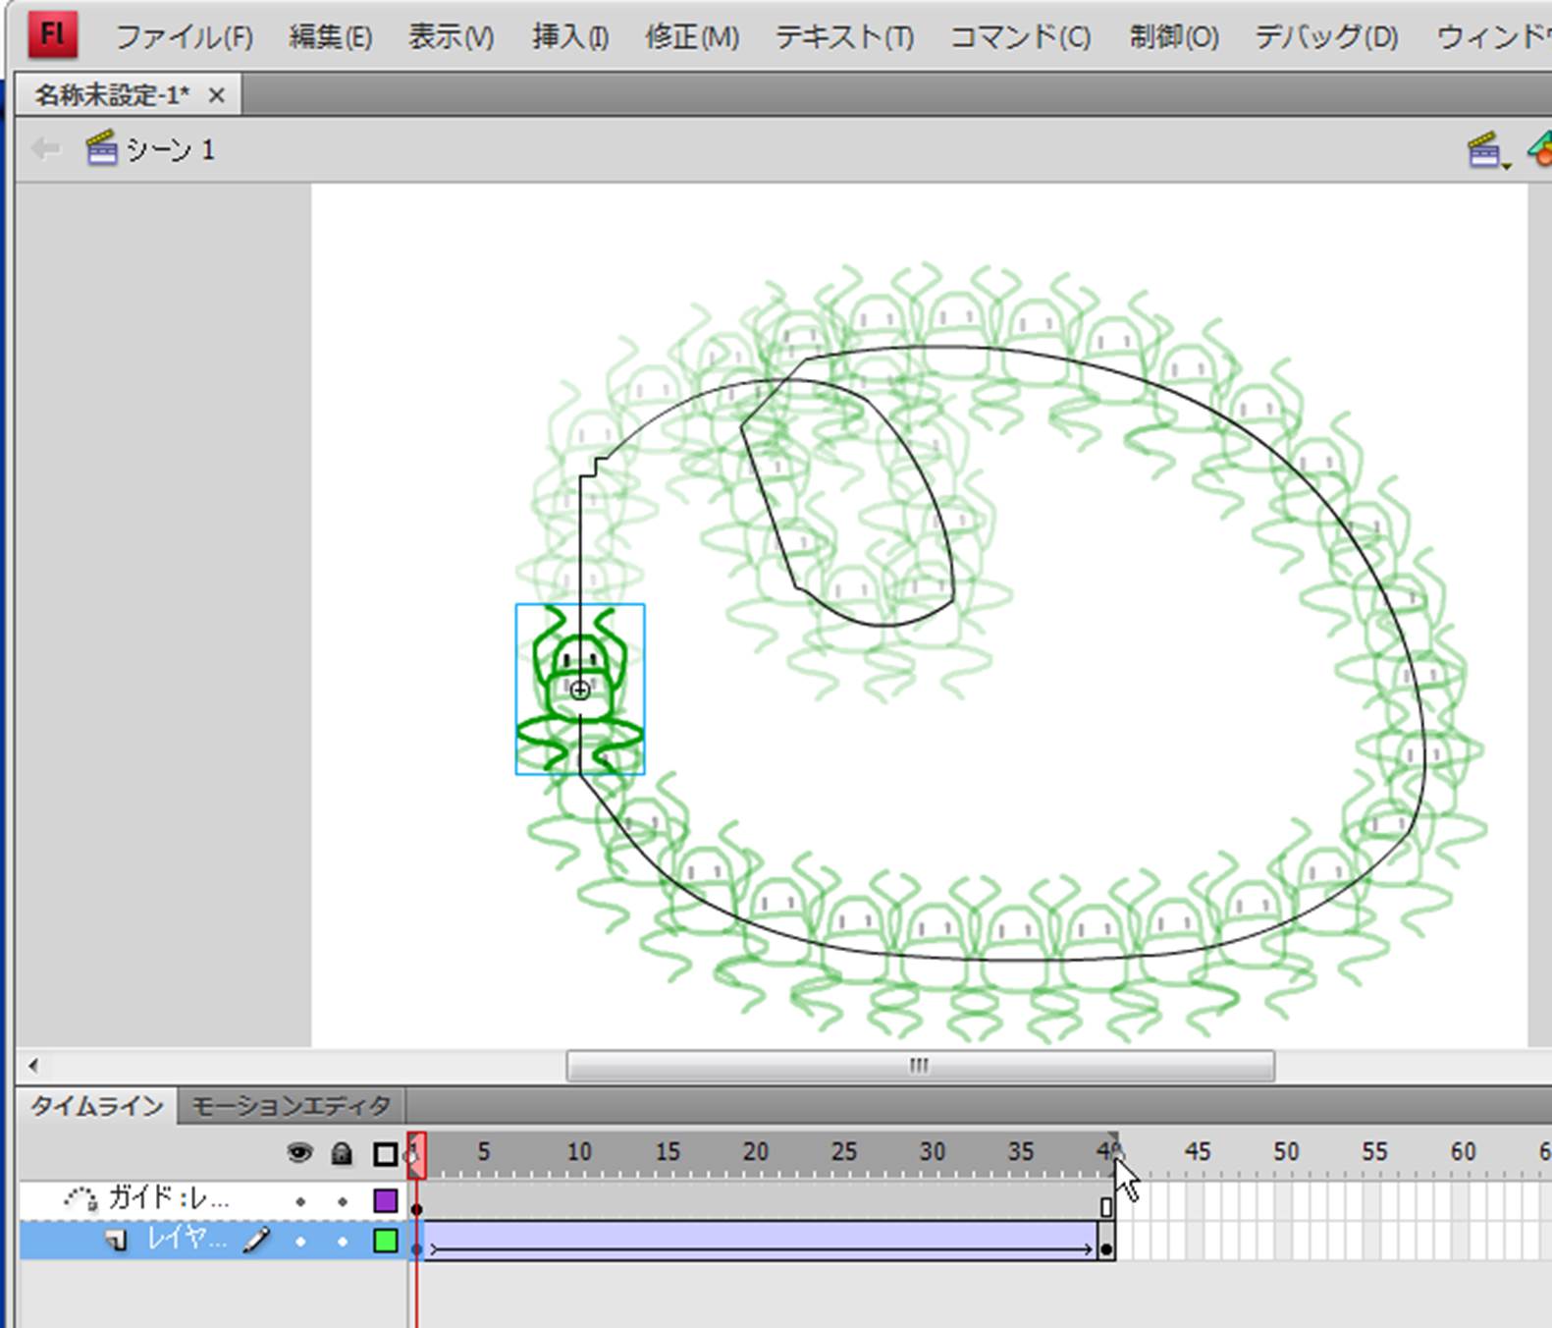The width and height of the screenshot is (1552, 1328).
Task: Open the ファイル(F) menu
Action: (184, 37)
